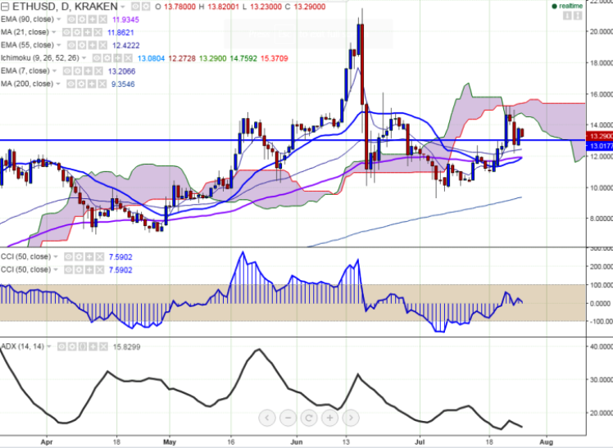Open dropdown arrow for Ichimoku (9, 26, 52, 26)
Viewport: 613px width, 448px height.
pyautogui.click(x=84, y=58)
